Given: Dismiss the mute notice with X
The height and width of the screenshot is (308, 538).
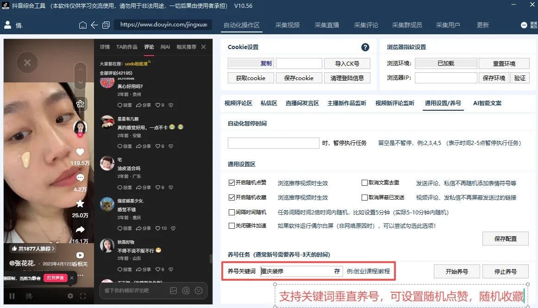Looking at the screenshot, I should 72,278.
